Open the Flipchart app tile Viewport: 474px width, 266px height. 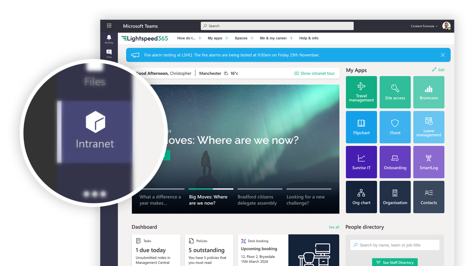(x=361, y=127)
